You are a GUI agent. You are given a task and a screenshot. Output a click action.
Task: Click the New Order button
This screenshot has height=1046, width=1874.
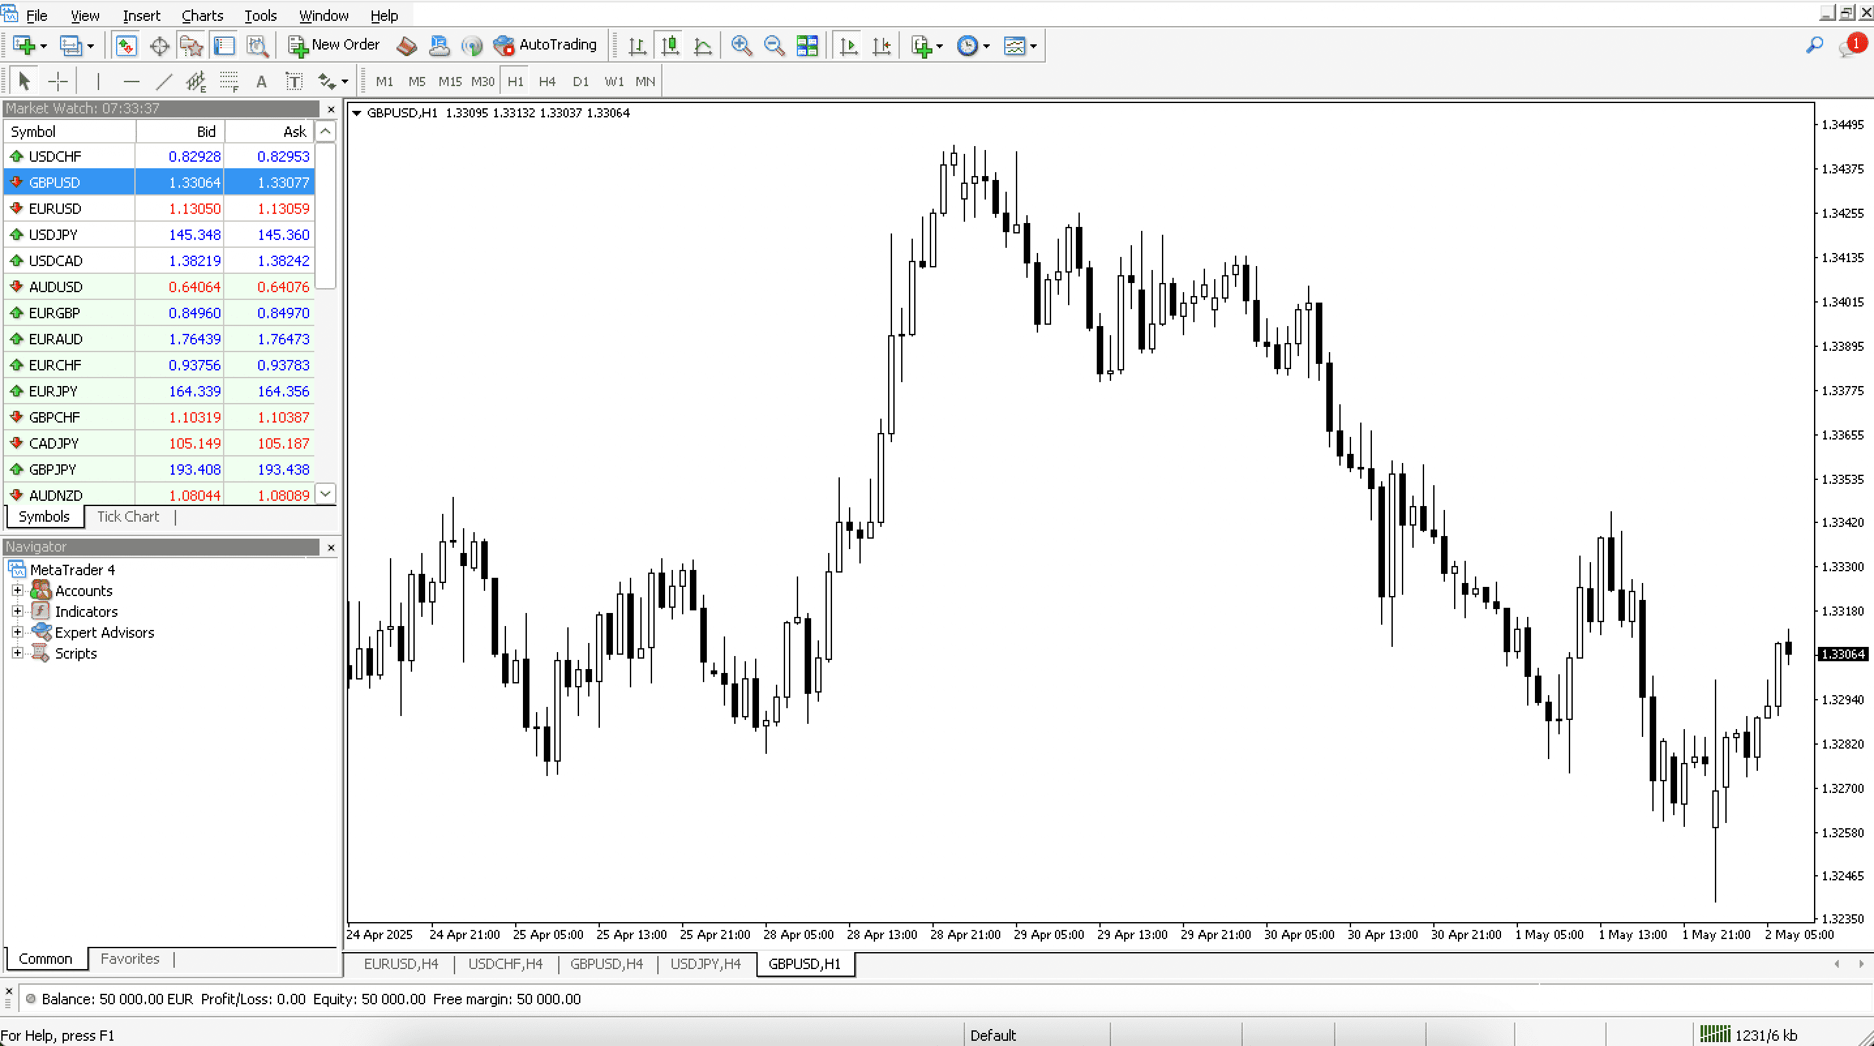[x=334, y=45]
